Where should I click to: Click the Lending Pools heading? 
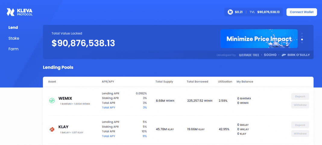pos(58,67)
